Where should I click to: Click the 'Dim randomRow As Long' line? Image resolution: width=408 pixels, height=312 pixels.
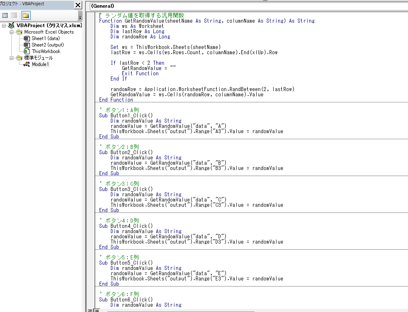pos(140,37)
